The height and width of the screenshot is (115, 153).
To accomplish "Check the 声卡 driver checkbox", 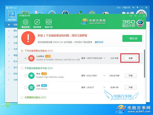I will [25, 76].
